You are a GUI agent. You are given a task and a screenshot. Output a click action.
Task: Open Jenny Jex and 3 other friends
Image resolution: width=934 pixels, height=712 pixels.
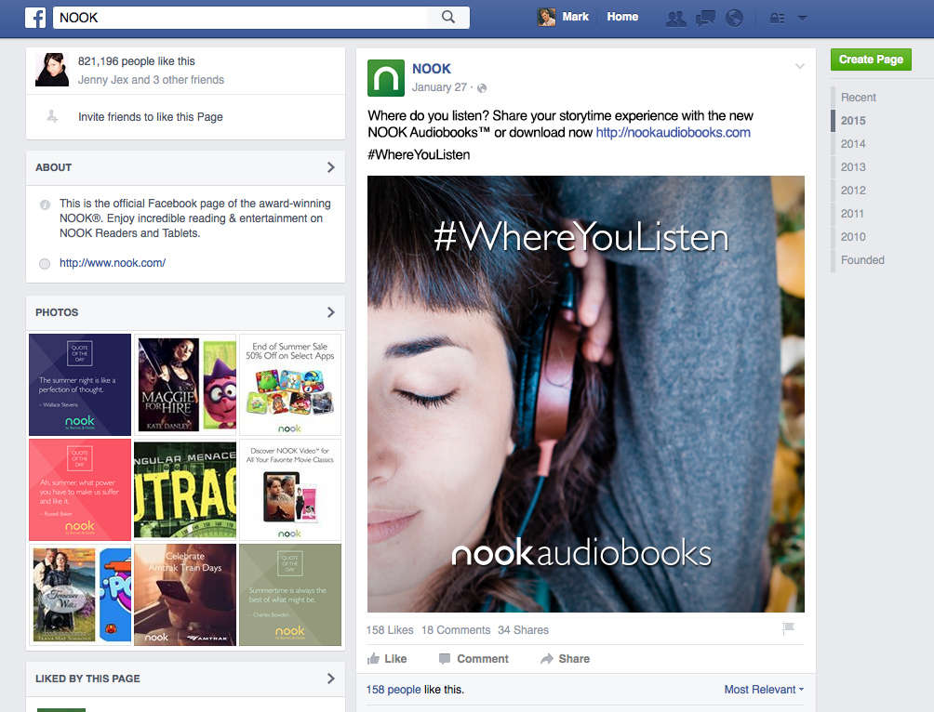[x=152, y=80]
